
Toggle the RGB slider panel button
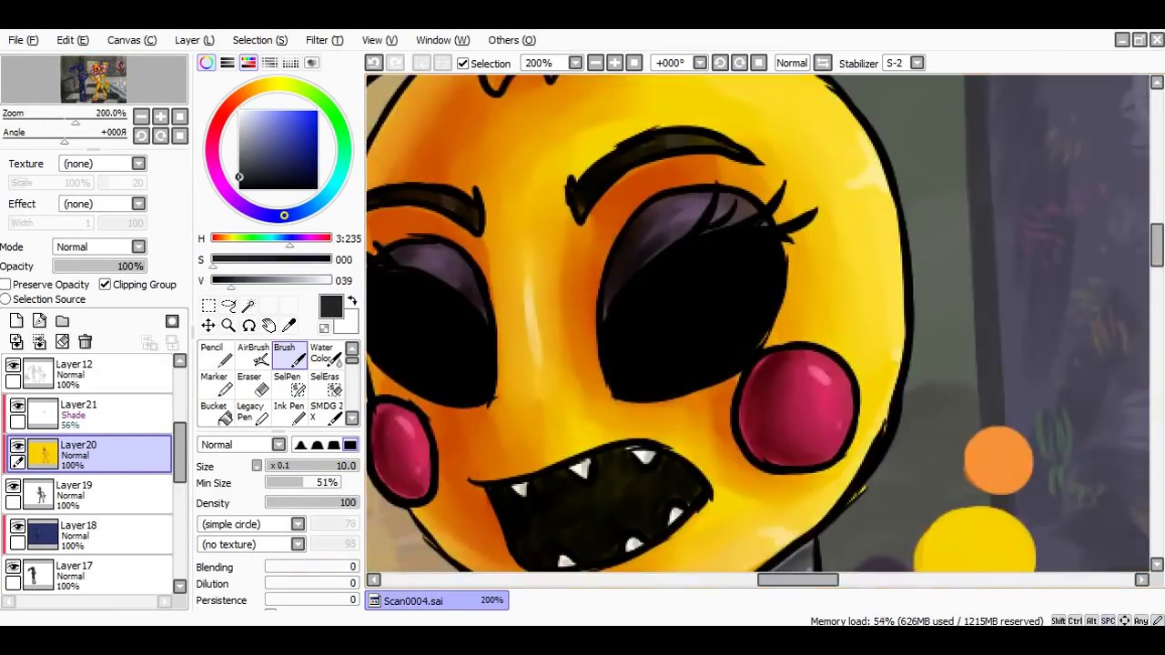pyautogui.click(x=228, y=63)
